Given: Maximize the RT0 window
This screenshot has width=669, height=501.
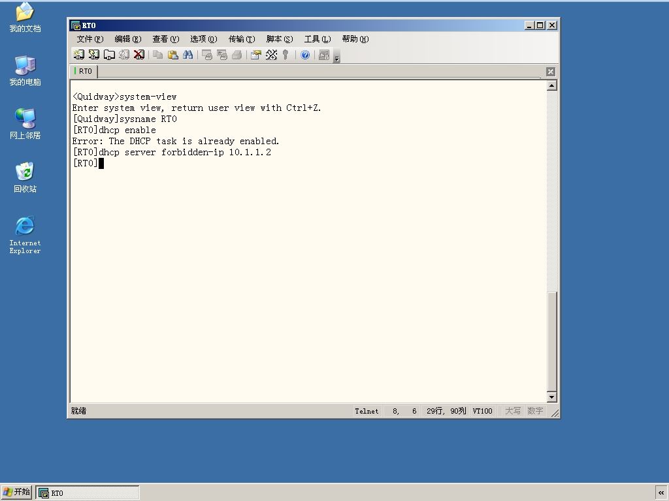Looking at the screenshot, I should pyautogui.click(x=540, y=25).
